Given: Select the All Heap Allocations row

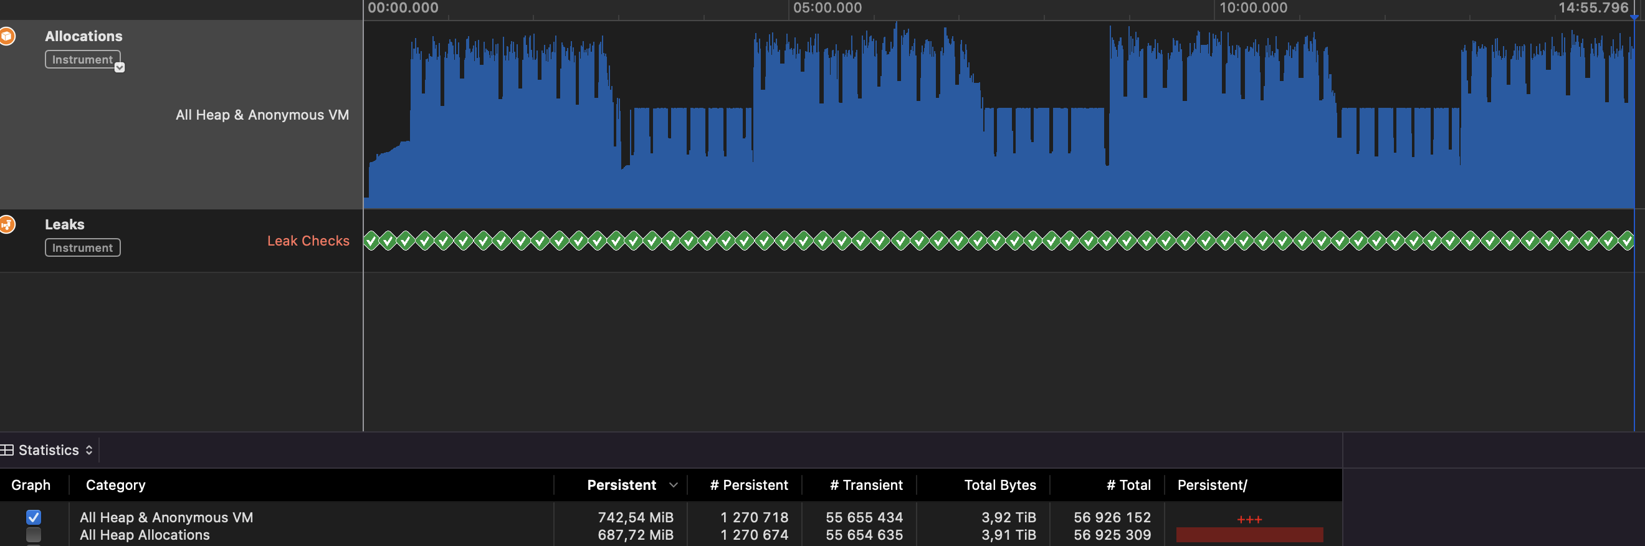Looking at the screenshot, I should pos(145,535).
